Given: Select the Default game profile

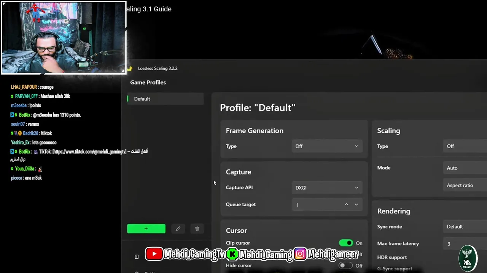Looking at the screenshot, I should click(x=166, y=99).
